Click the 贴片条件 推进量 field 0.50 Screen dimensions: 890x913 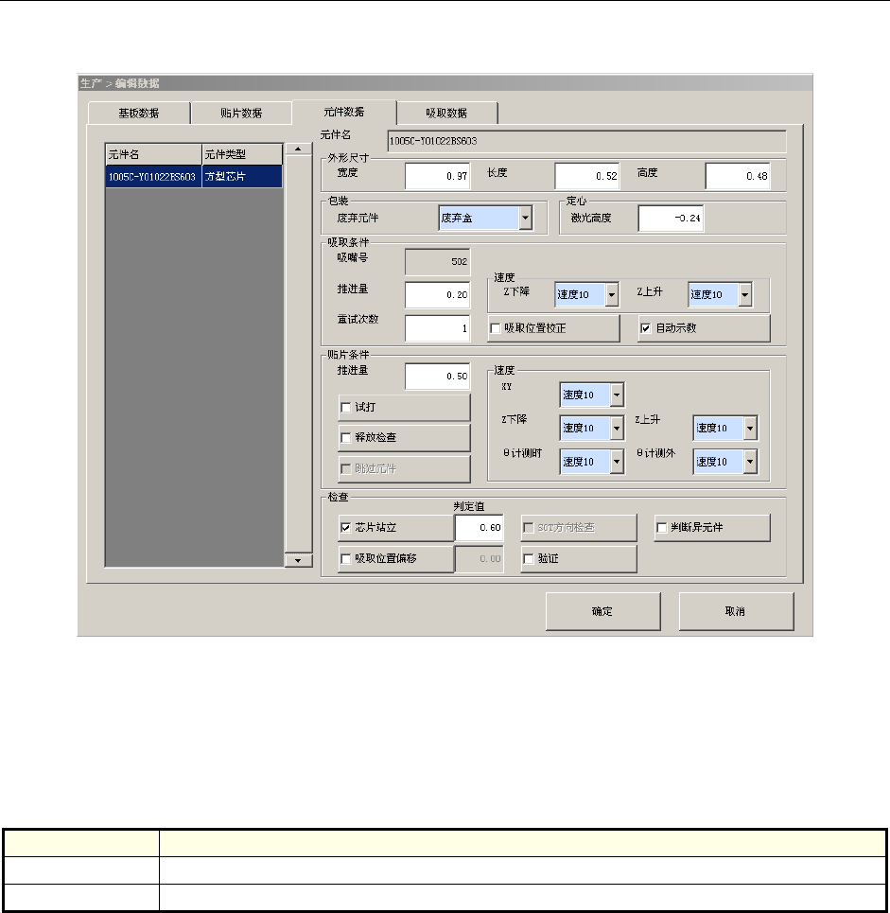437,377
